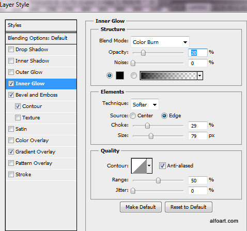Select the gradient radio button
The image size is (247, 231).
(x=134, y=75)
